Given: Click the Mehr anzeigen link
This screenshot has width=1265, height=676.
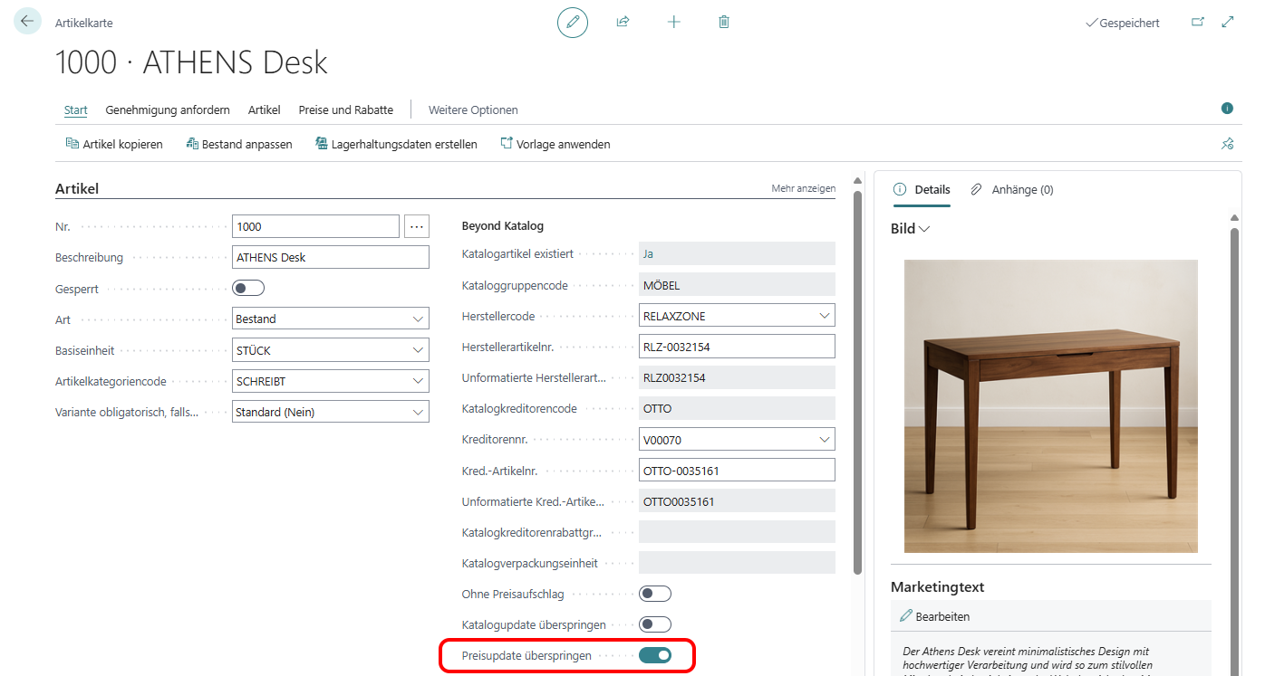Looking at the screenshot, I should point(803,188).
